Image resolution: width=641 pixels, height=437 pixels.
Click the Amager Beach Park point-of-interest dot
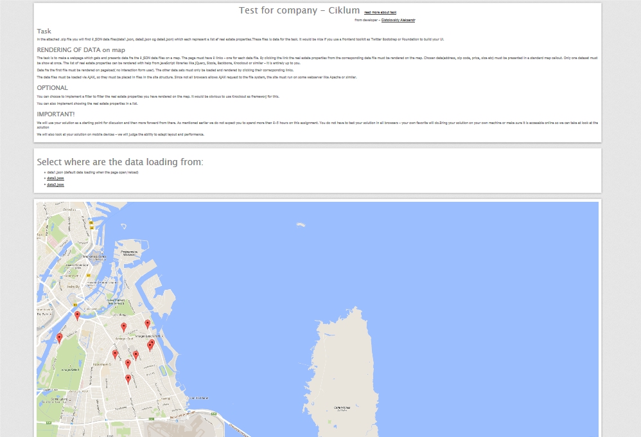pos(162,336)
